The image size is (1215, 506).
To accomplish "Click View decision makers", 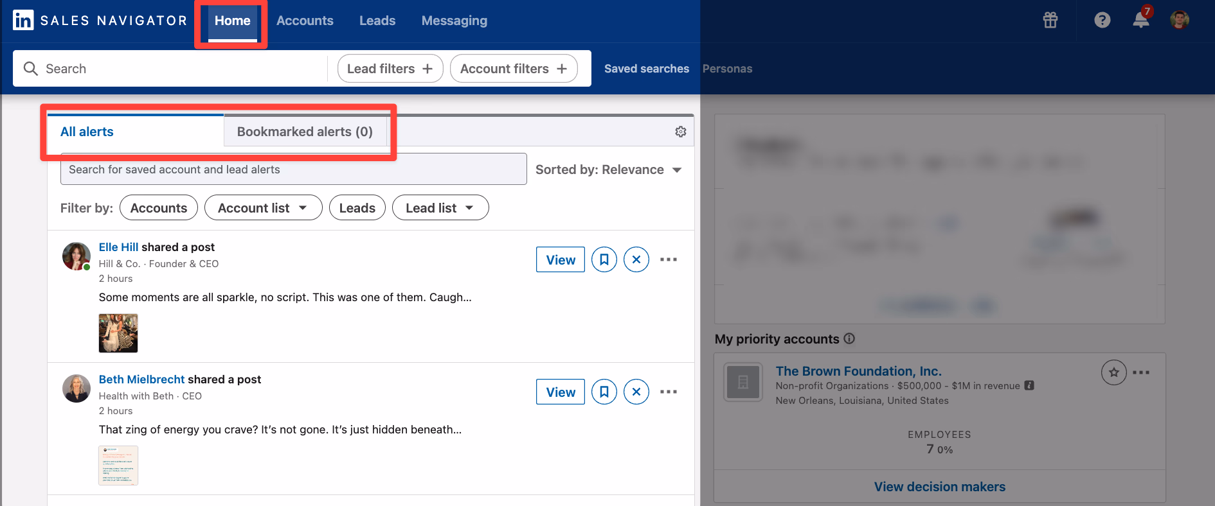I will (940, 487).
